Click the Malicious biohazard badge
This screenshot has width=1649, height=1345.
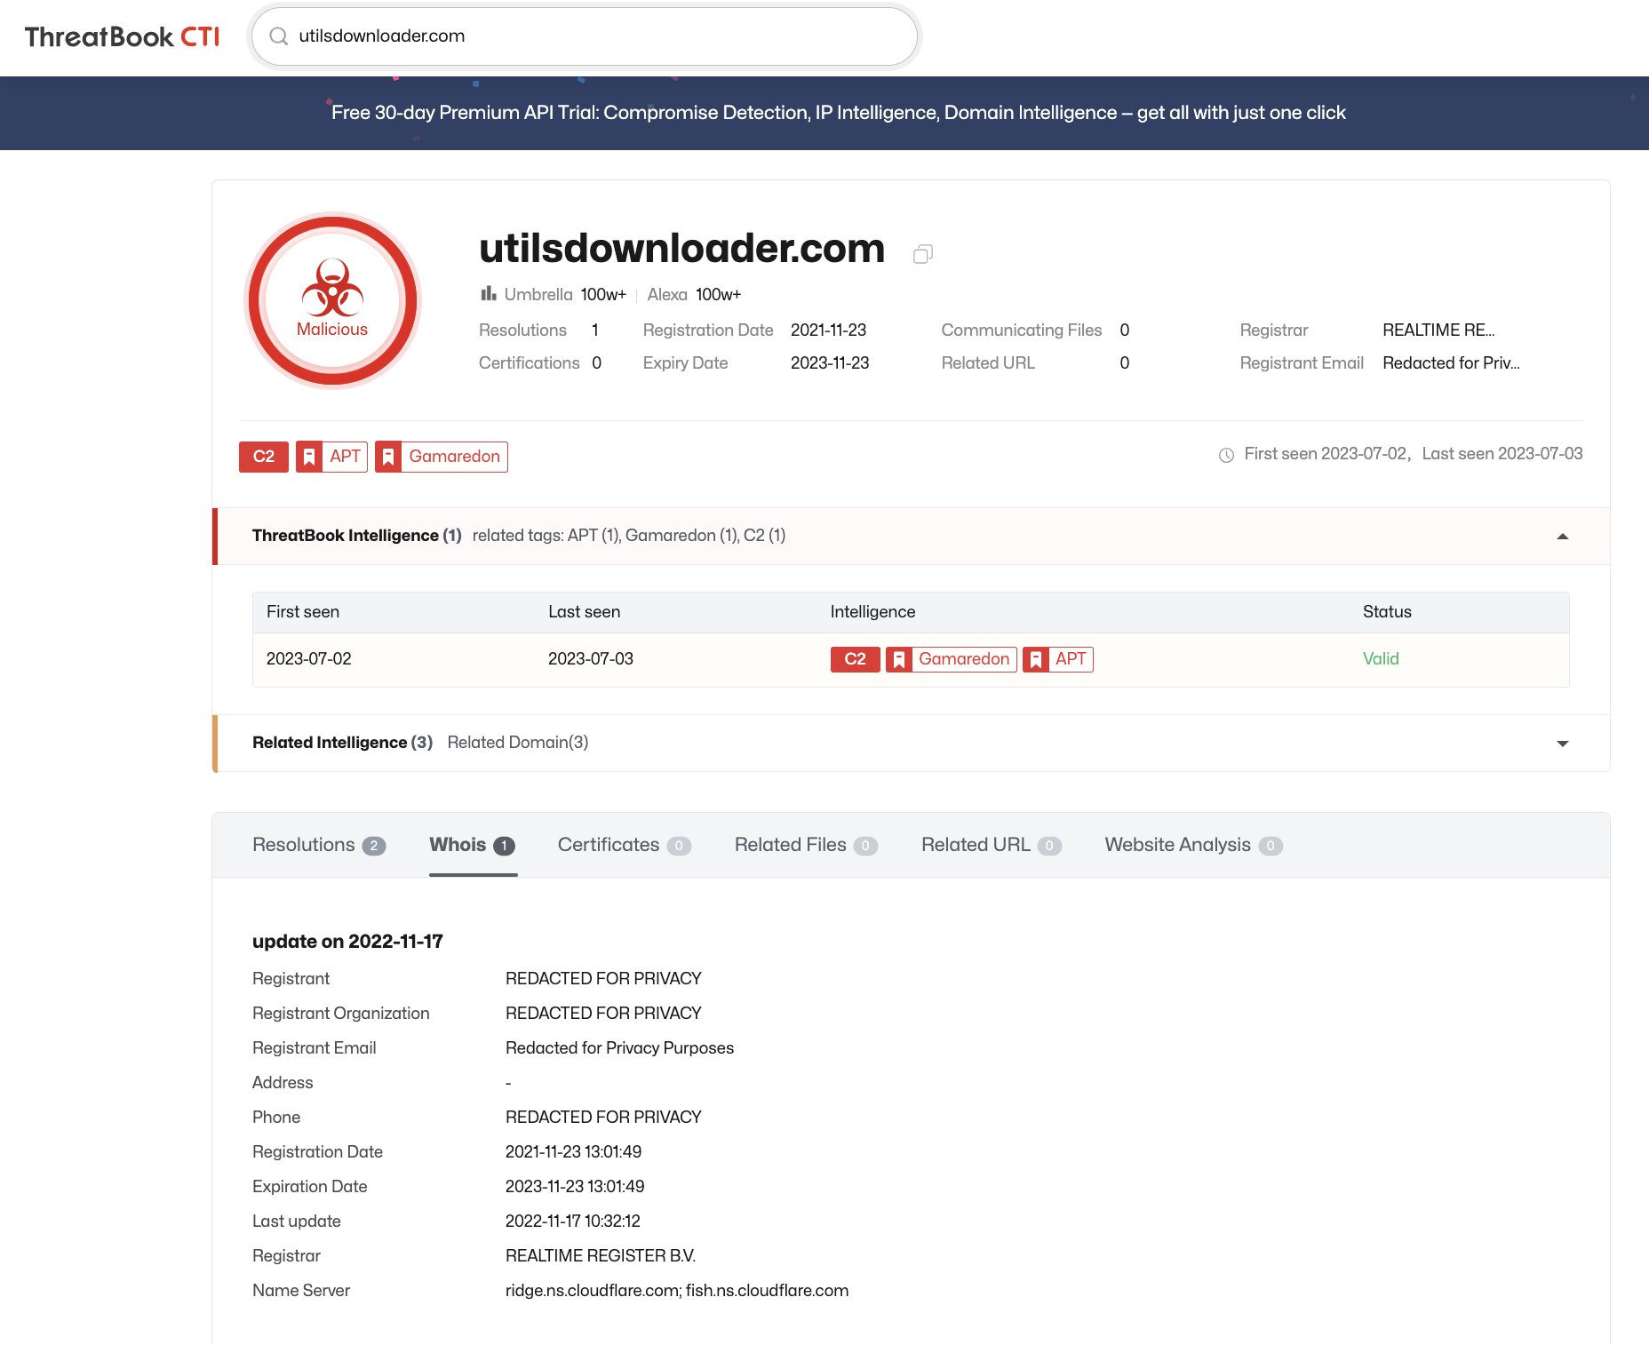coord(331,300)
